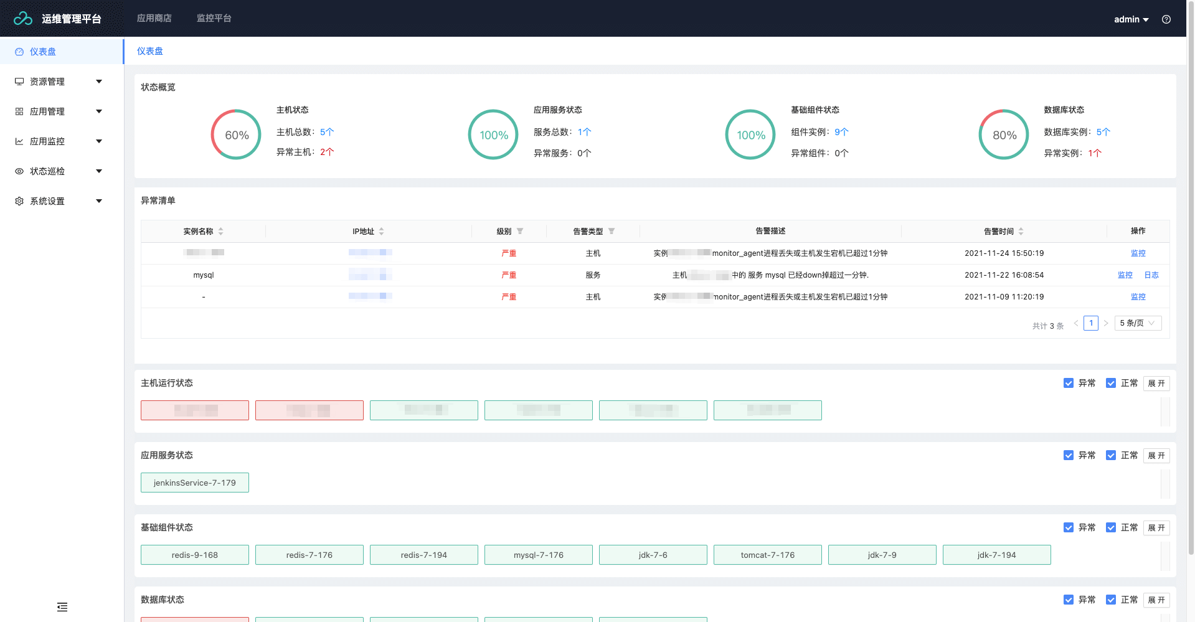Sort the table by IP地址 arrows
The height and width of the screenshot is (622, 1195).
pyautogui.click(x=381, y=231)
